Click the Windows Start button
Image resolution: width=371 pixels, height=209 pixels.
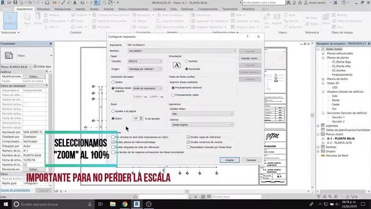(5, 204)
